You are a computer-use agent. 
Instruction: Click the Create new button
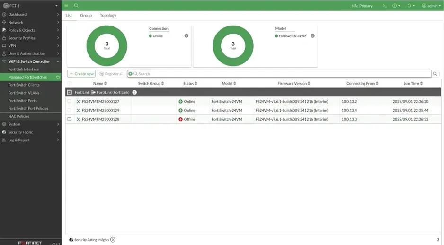81,74
